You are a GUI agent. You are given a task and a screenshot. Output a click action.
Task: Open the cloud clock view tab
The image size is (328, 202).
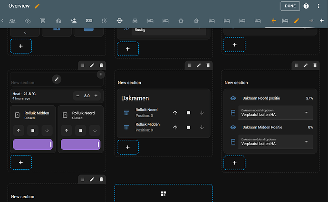(28, 20)
